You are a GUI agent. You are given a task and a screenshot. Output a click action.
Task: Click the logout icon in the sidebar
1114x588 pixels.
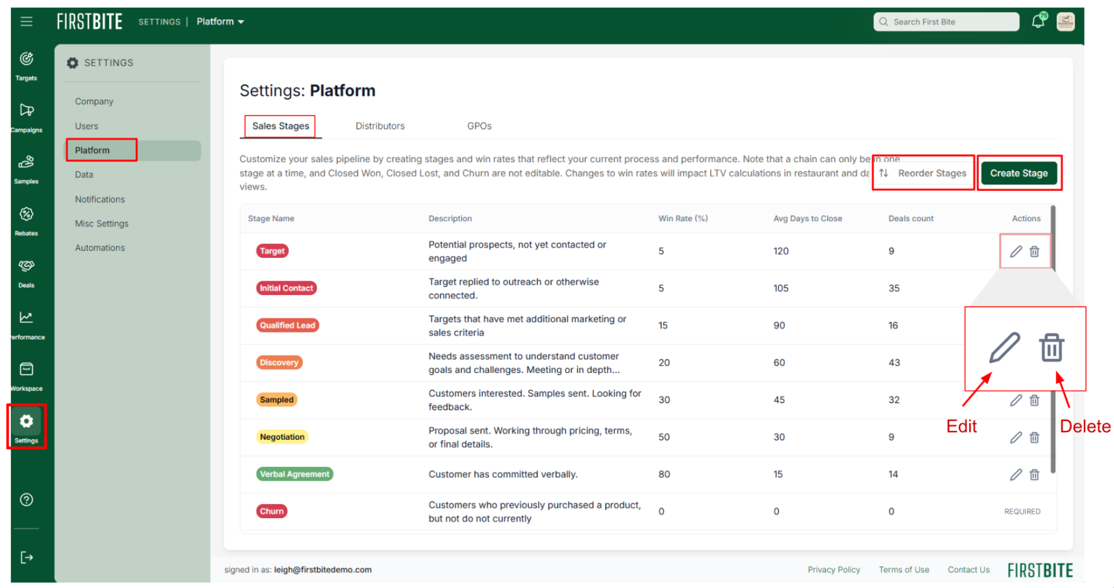click(x=27, y=557)
